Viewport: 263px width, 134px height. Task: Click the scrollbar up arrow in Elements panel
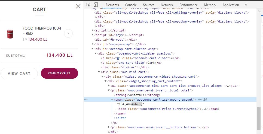(x=259, y=11)
